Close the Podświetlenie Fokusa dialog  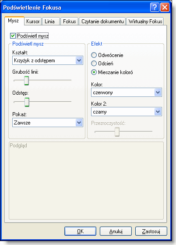(x=165, y=7)
